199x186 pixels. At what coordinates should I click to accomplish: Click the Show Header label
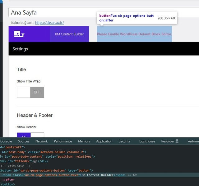pyautogui.click(x=27, y=127)
